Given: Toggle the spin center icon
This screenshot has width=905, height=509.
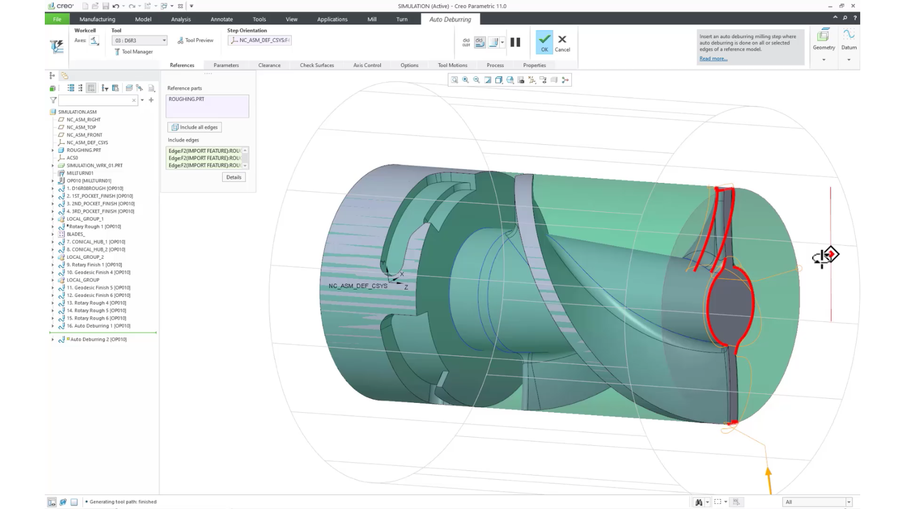Looking at the screenshot, I should [565, 80].
